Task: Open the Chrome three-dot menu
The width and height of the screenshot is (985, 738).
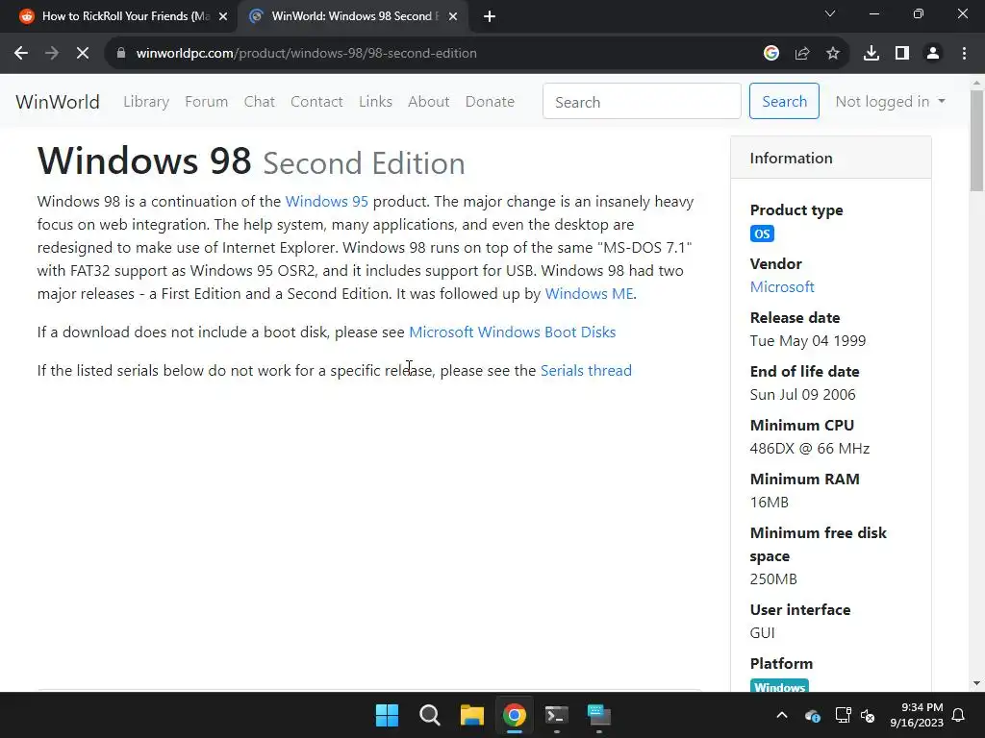Action: tap(964, 54)
